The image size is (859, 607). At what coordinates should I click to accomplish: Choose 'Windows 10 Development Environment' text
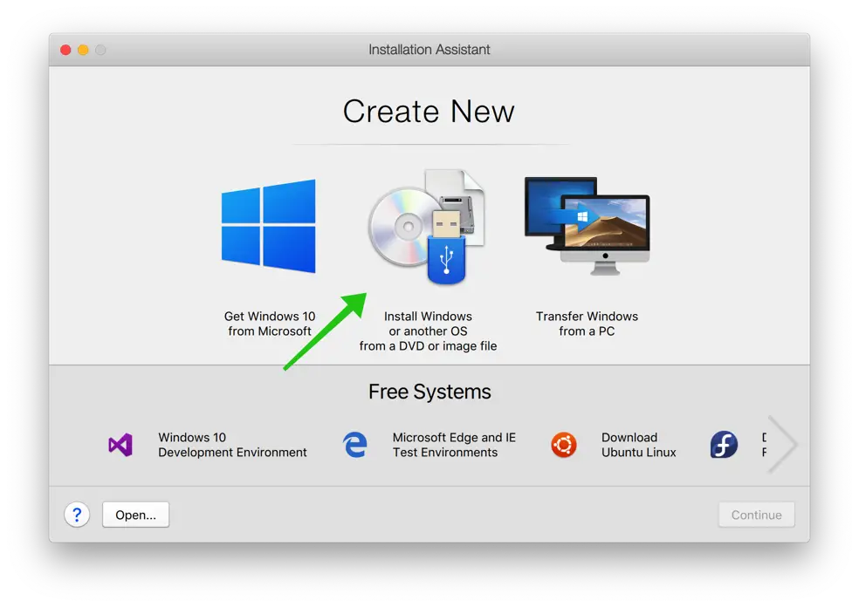pyautogui.click(x=232, y=445)
